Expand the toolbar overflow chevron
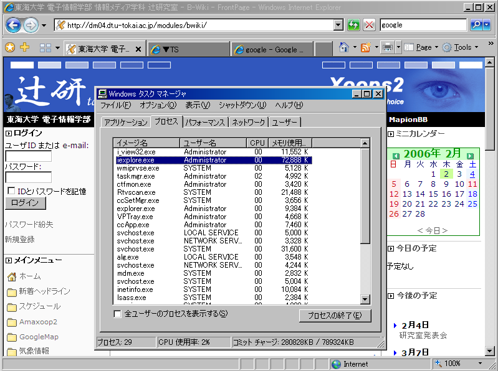 [491, 44]
